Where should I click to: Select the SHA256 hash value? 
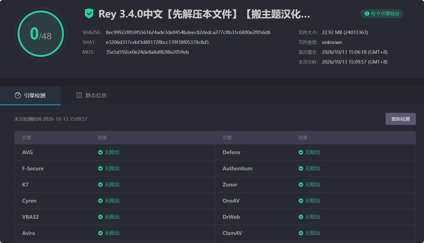coord(188,32)
